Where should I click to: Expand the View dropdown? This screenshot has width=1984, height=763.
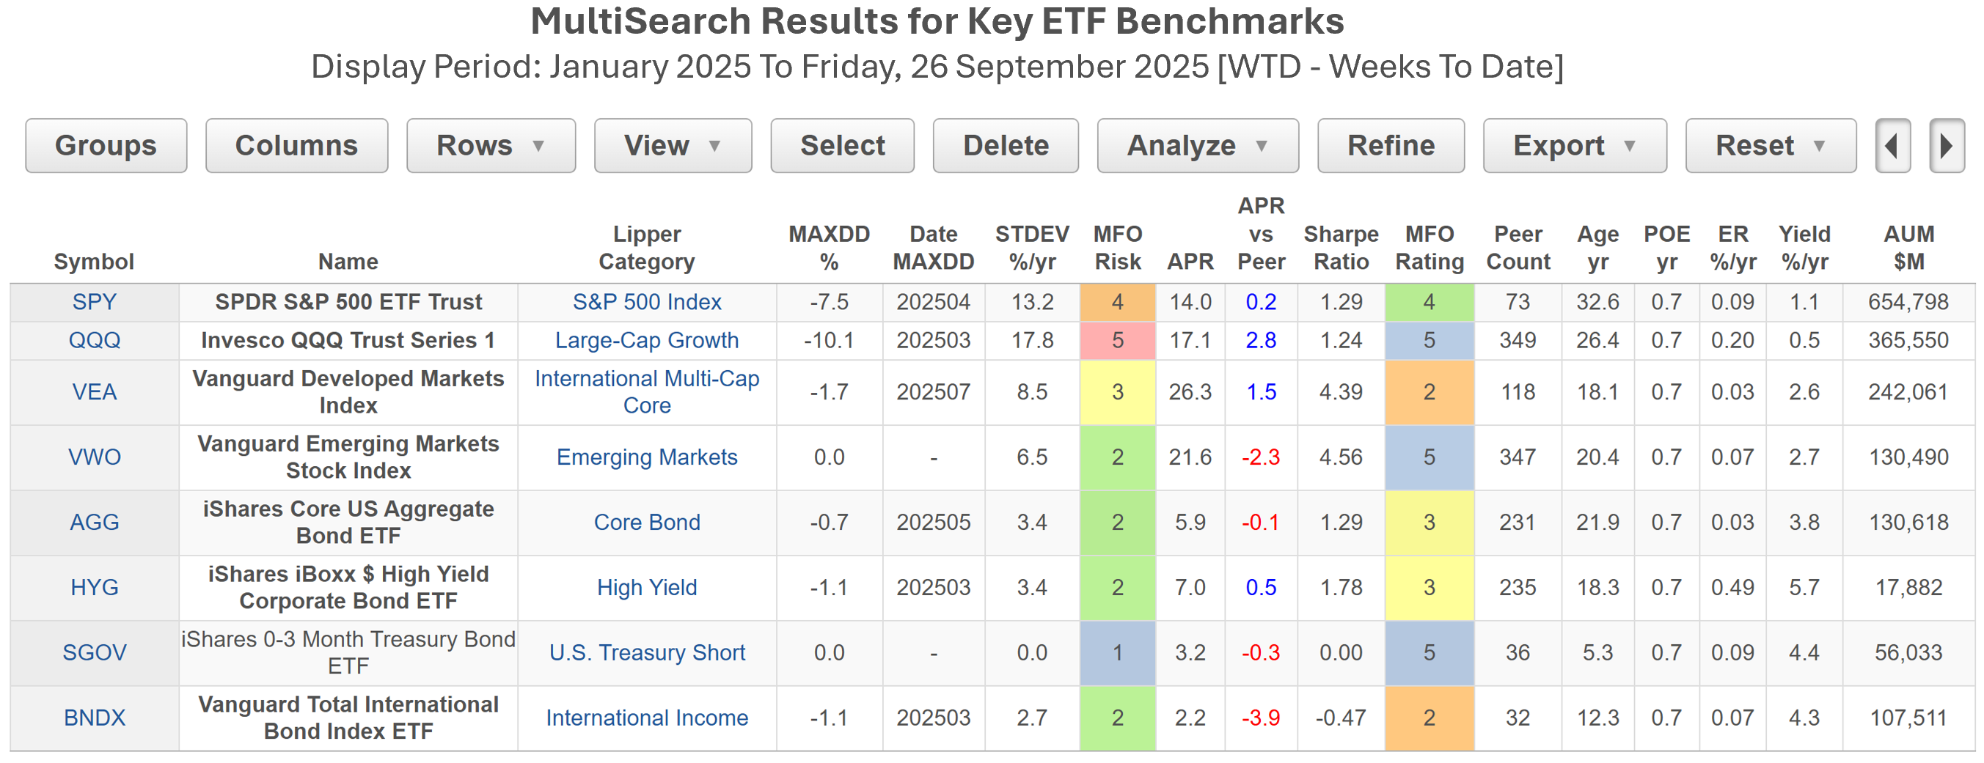point(673,146)
